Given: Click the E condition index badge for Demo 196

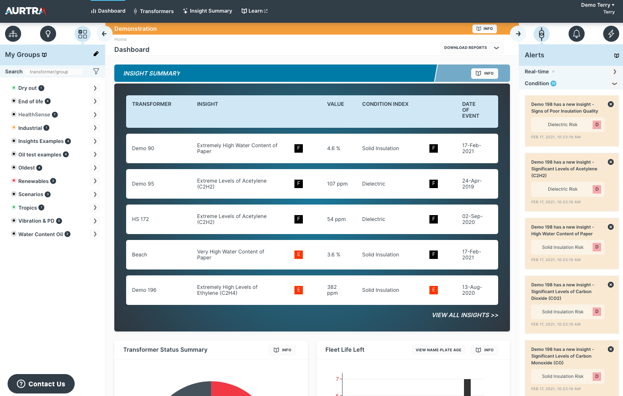Looking at the screenshot, I should [434, 290].
